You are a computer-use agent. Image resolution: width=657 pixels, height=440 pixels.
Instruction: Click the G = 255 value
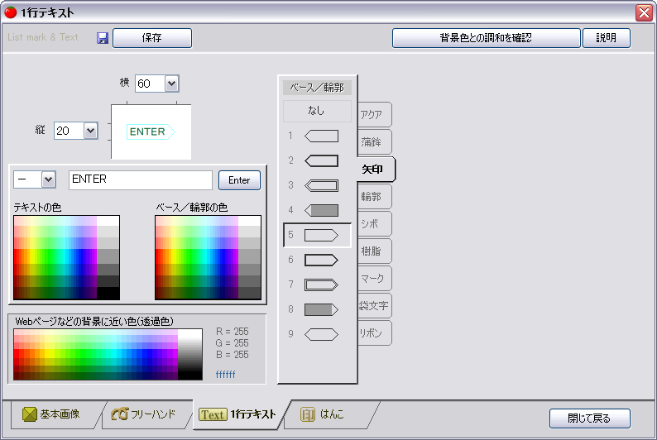pos(233,343)
